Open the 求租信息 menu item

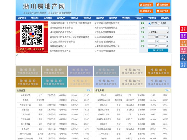(x=113, y=18)
